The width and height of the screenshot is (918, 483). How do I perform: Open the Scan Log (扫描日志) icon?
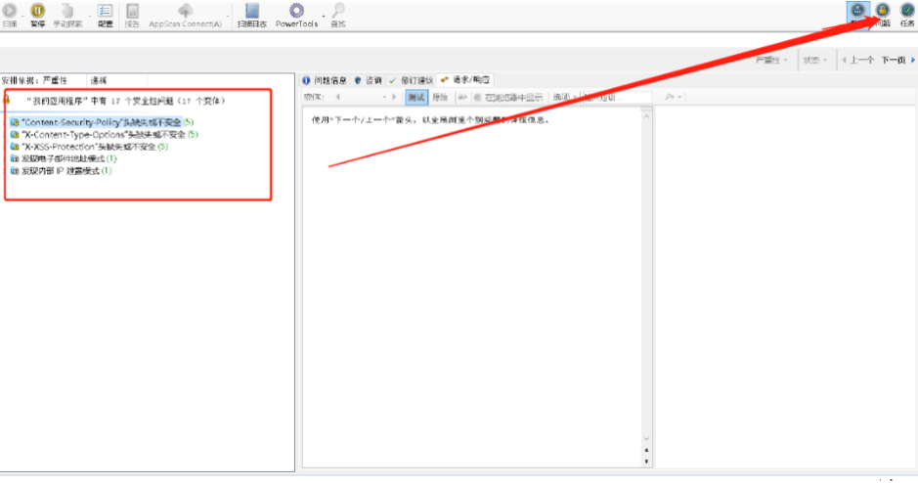pos(252,11)
